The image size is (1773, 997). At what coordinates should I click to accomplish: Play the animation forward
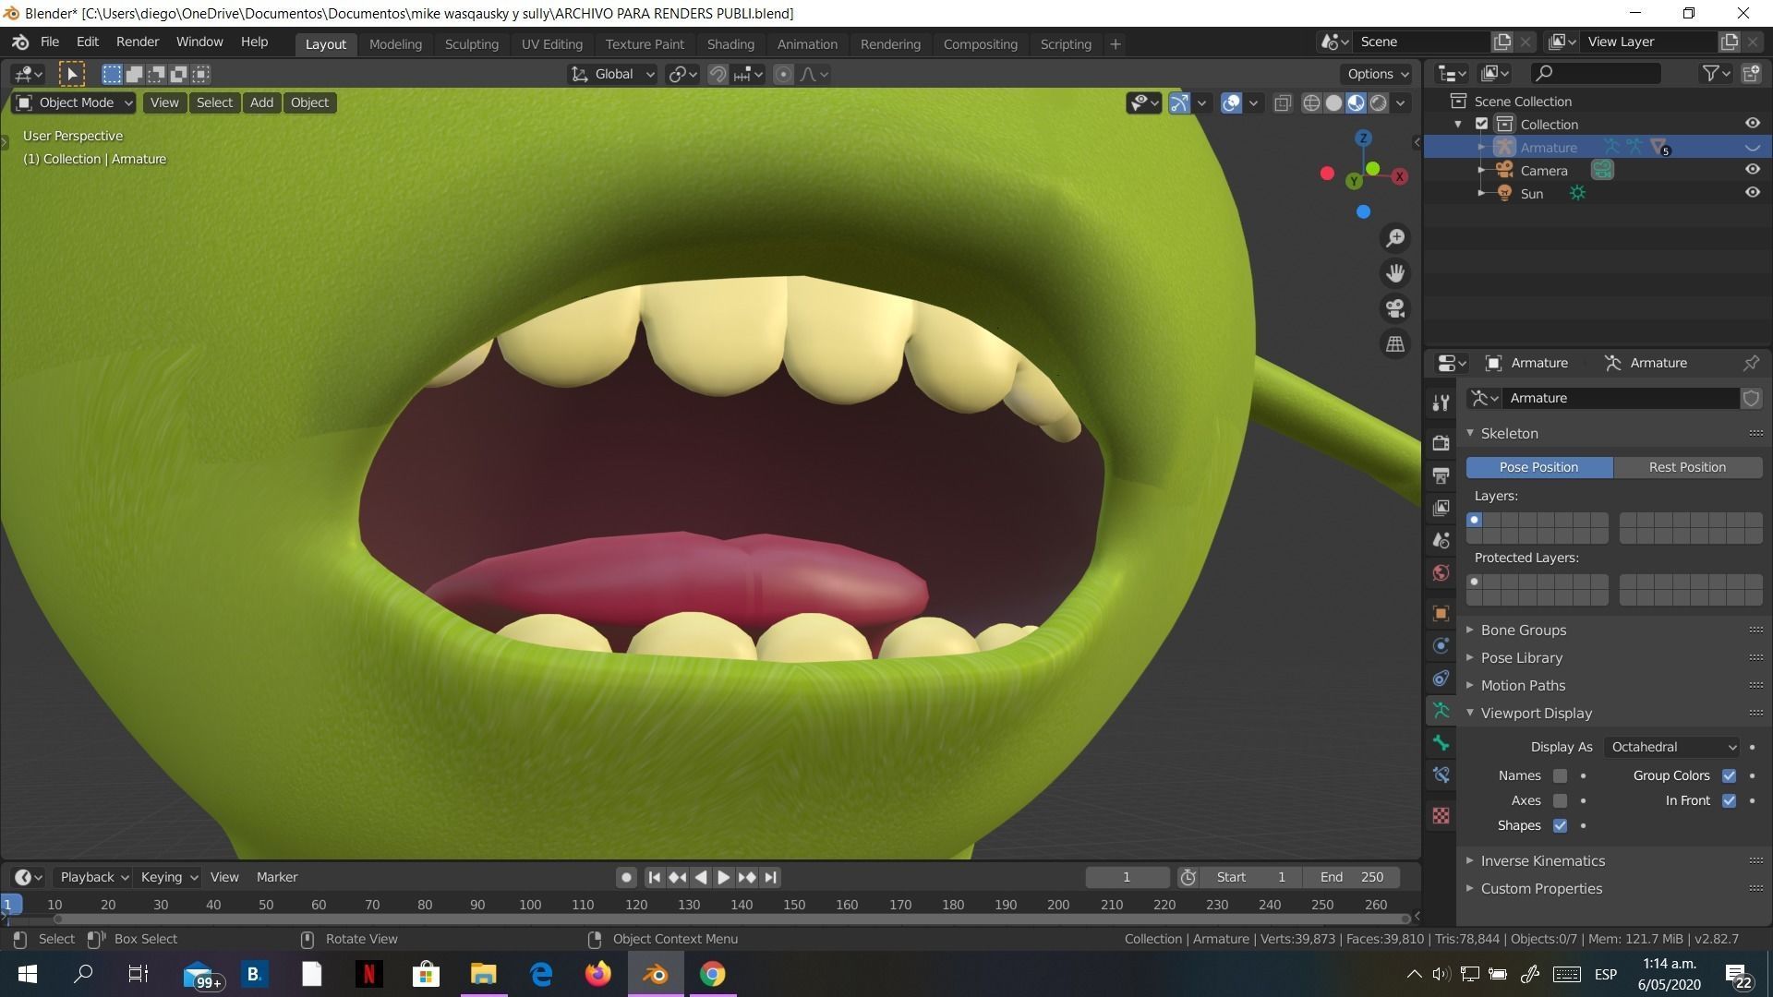[723, 877]
